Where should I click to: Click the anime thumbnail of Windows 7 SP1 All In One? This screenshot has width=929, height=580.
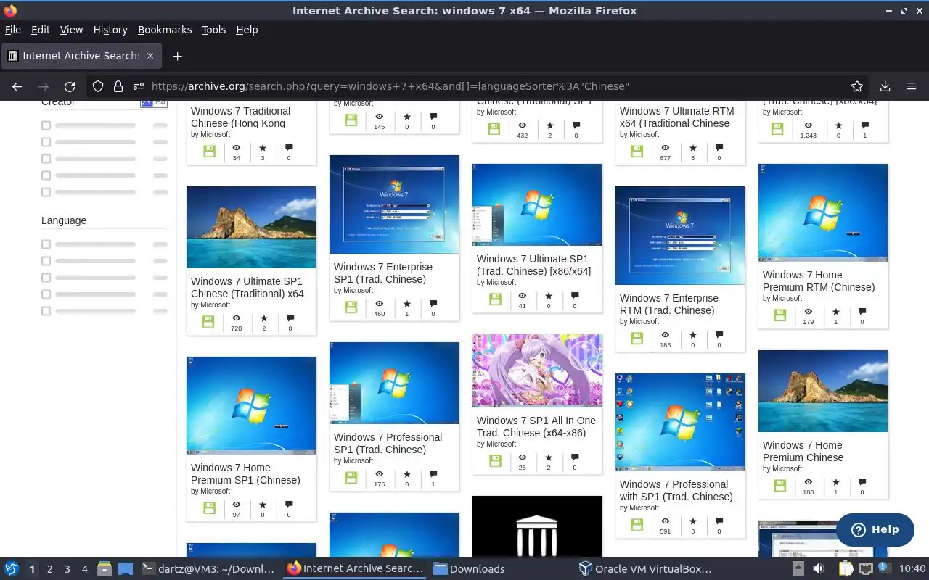[537, 370]
